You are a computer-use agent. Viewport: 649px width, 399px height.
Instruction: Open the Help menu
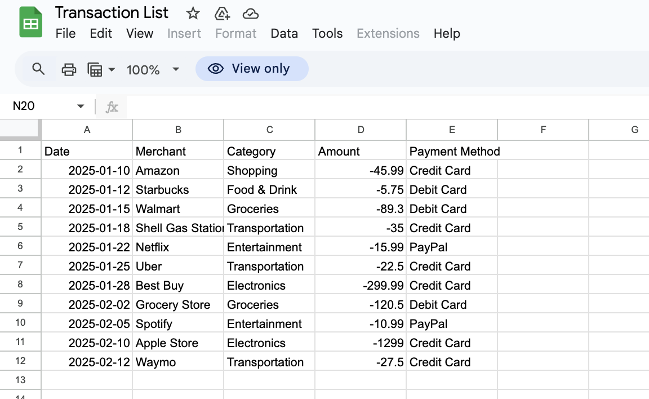(x=447, y=33)
